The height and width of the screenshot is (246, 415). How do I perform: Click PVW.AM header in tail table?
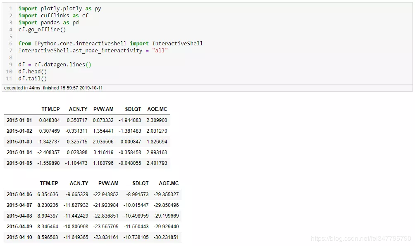[x=108, y=183]
